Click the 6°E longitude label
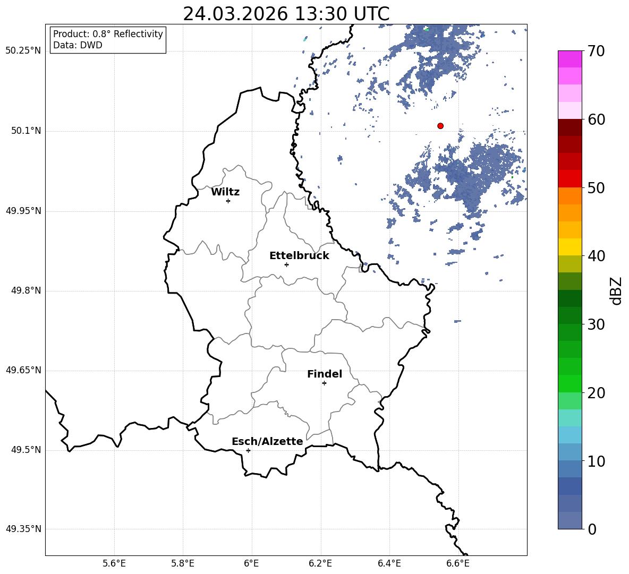This screenshot has height=574, width=629. (251, 563)
